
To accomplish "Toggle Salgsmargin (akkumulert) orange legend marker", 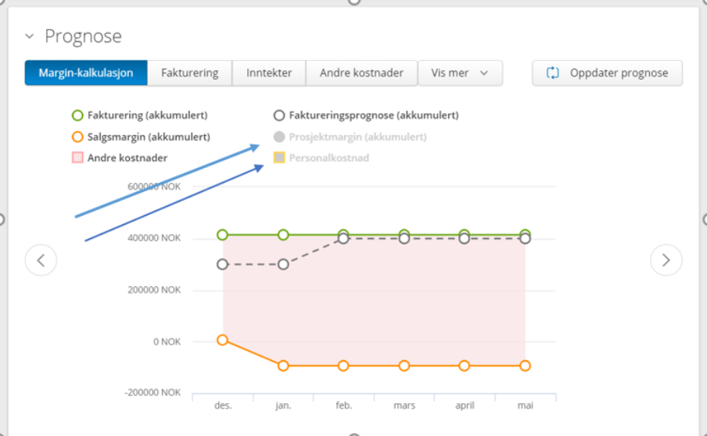I will 77,137.
